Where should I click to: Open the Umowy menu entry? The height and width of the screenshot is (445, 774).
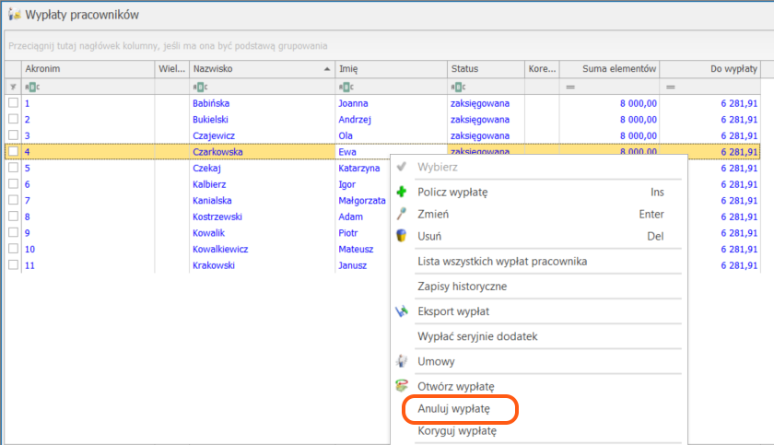pos(539,362)
